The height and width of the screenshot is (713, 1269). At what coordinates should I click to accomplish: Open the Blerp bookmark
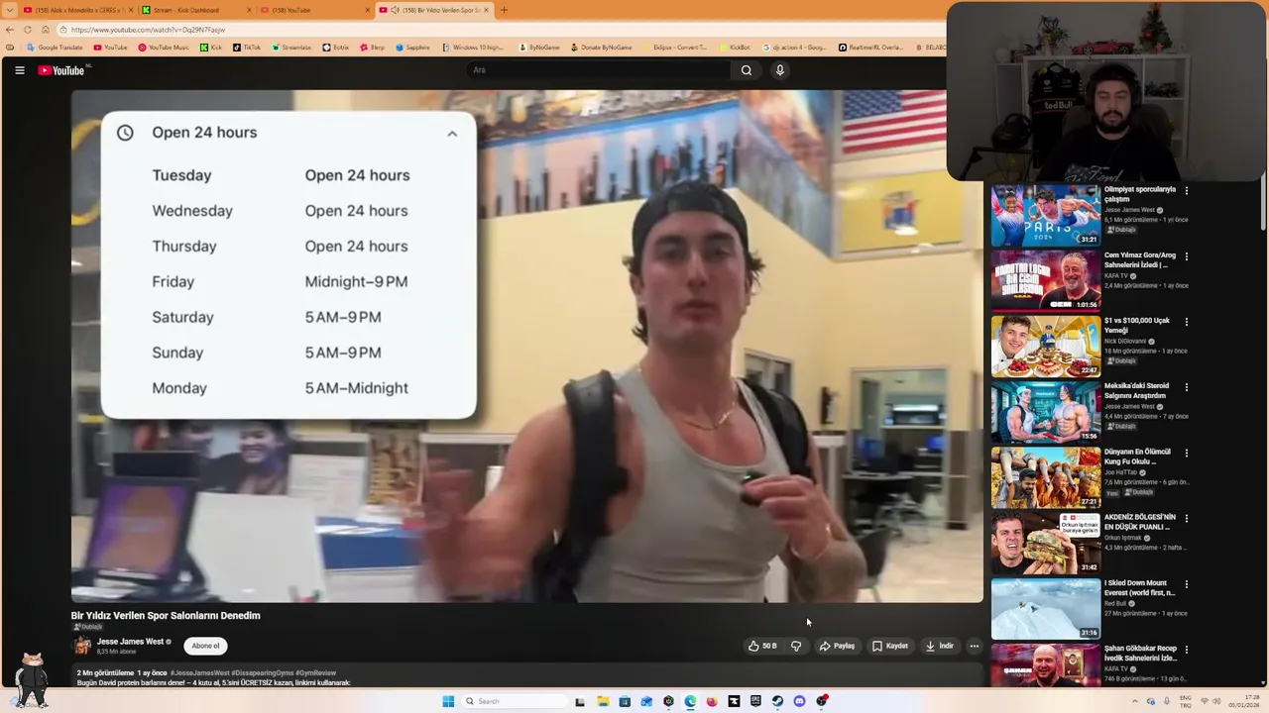[372, 48]
